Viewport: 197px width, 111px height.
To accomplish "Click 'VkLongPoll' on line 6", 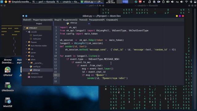I will tap(80, 43).
